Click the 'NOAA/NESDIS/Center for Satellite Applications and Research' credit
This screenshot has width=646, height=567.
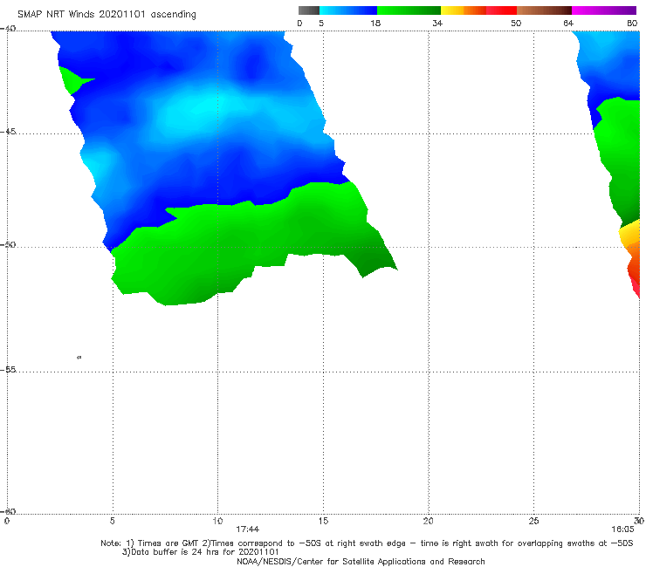click(x=361, y=561)
